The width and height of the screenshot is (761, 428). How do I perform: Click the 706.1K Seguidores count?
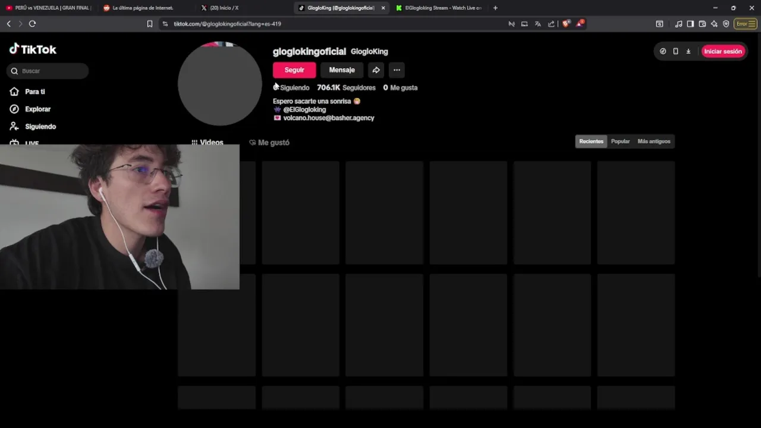[x=346, y=87]
